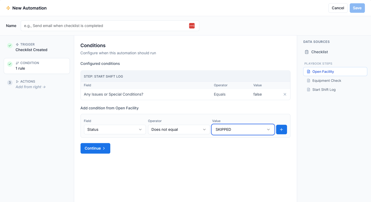Click the lightning bolt icon beside New Automation

[x=8, y=8]
